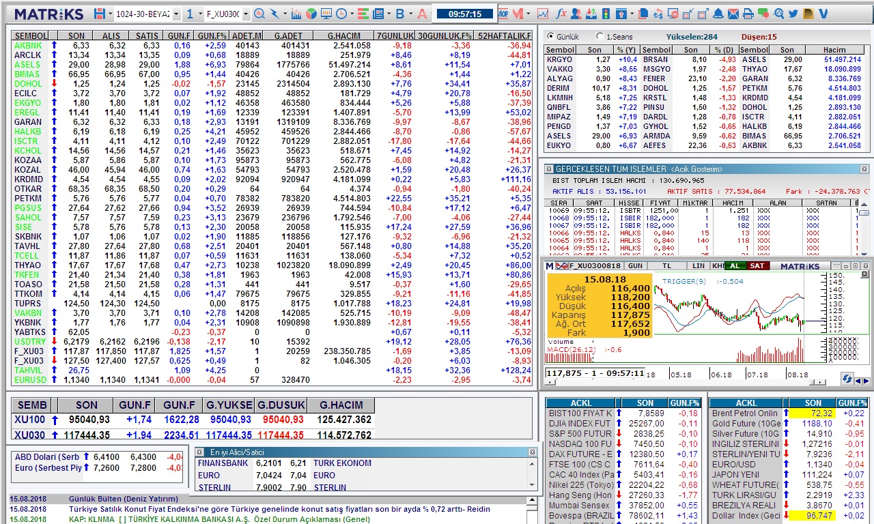Click the chart previous arrow button
The height and width of the screenshot is (524, 874).
click(x=858, y=381)
